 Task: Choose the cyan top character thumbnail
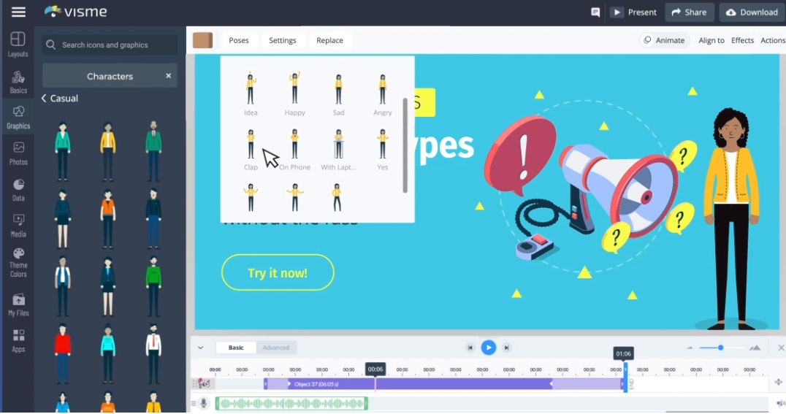[108, 354]
